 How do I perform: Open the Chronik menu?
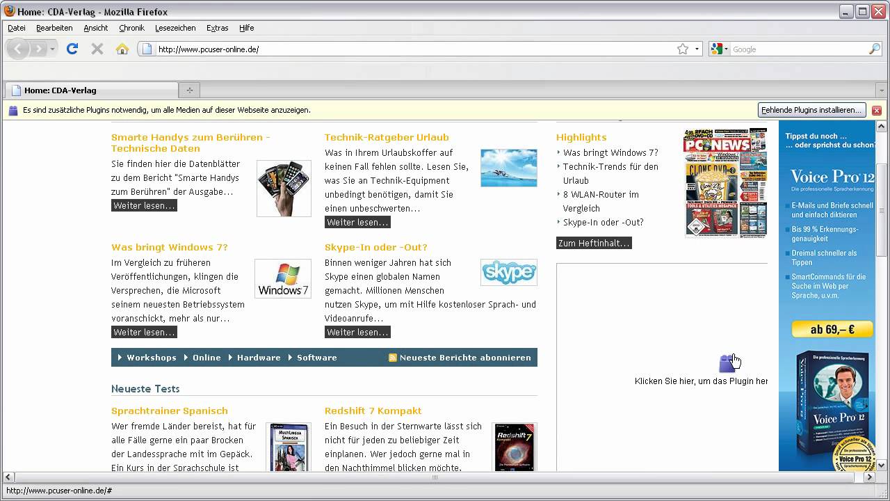pos(131,28)
